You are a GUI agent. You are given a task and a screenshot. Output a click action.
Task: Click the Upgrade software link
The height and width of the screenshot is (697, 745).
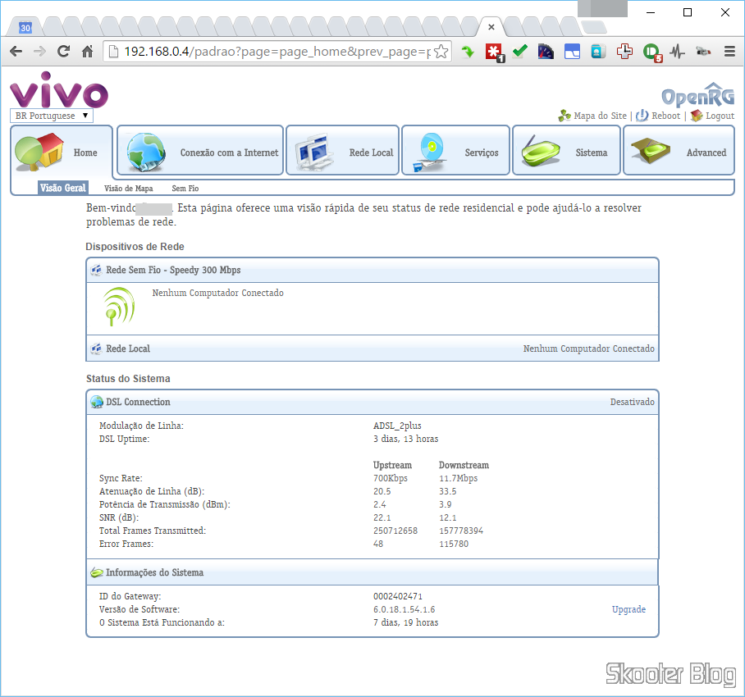coord(628,609)
